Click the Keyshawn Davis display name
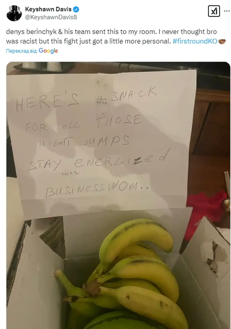The image size is (231, 329). (48, 9)
